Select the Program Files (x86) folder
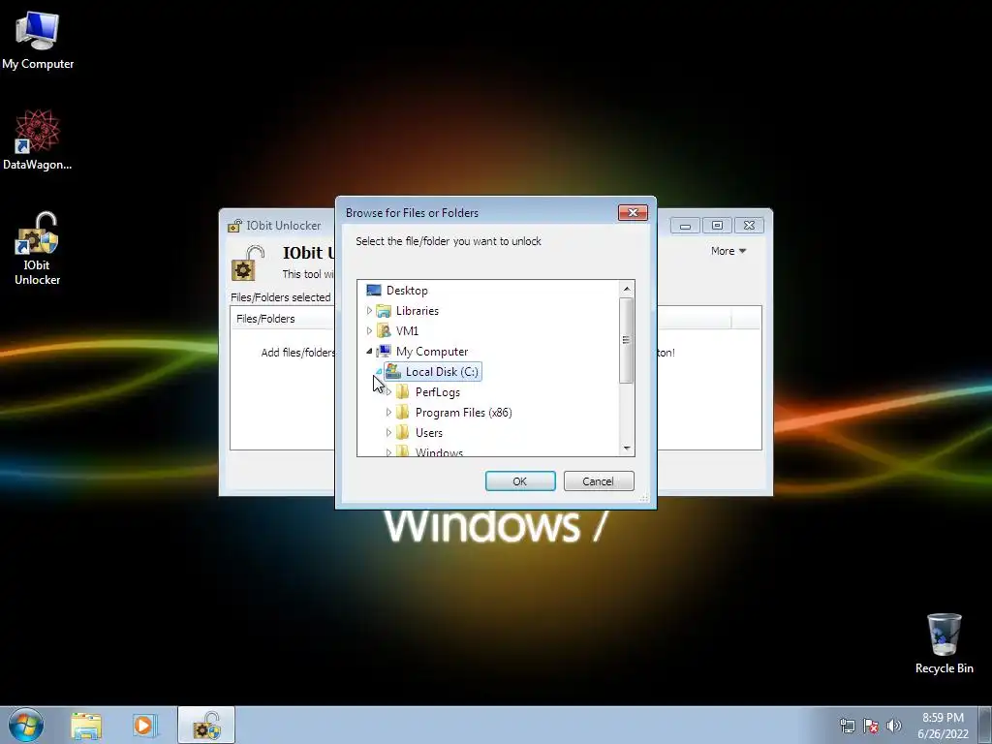992x744 pixels. (x=463, y=413)
